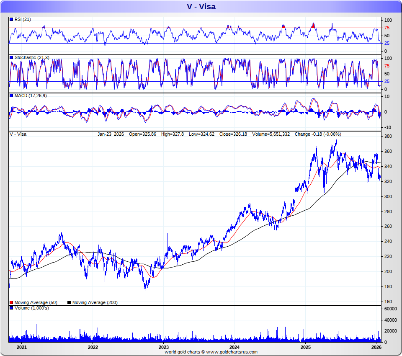Screen dimensions: 402x356
Task: Click the MACD (17,26,9) legend square
Action: point(11,95)
